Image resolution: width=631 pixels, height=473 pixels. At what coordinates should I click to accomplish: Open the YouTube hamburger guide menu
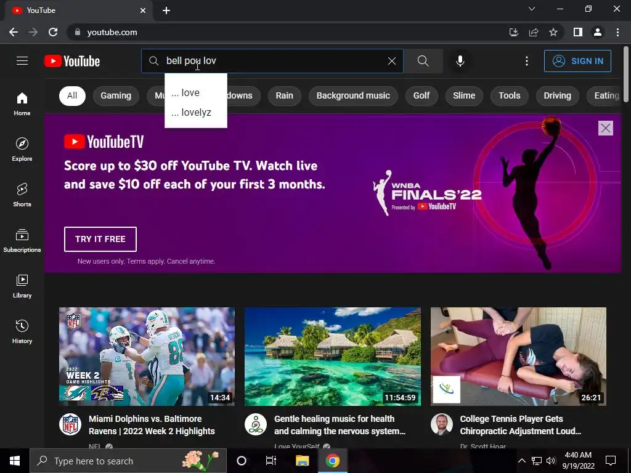22,61
